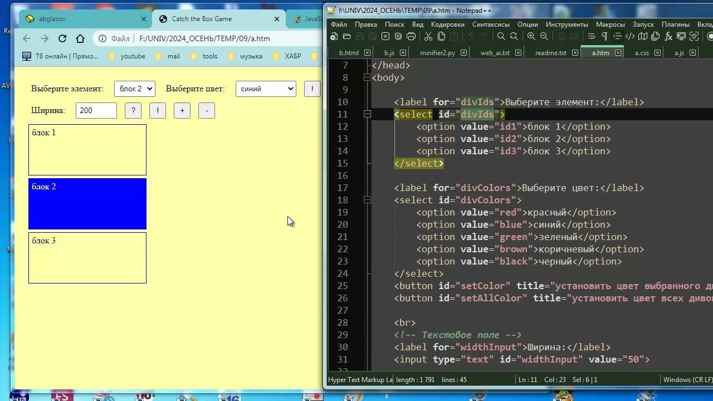This screenshot has width=713, height=401.
Task: Open the Файл menu in Notepad++
Action: point(339,25)
